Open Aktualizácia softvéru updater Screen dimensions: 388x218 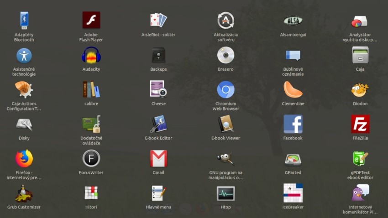225,20
